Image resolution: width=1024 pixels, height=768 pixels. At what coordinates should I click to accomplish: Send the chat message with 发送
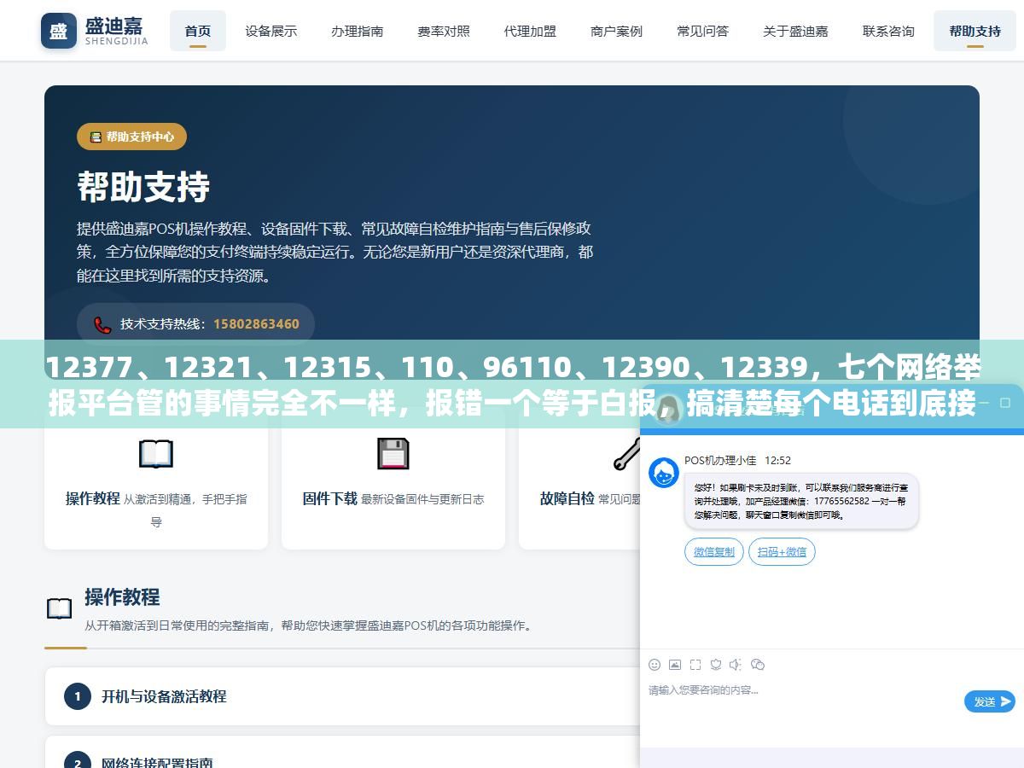pyautogui.click(x=990, y=701)
